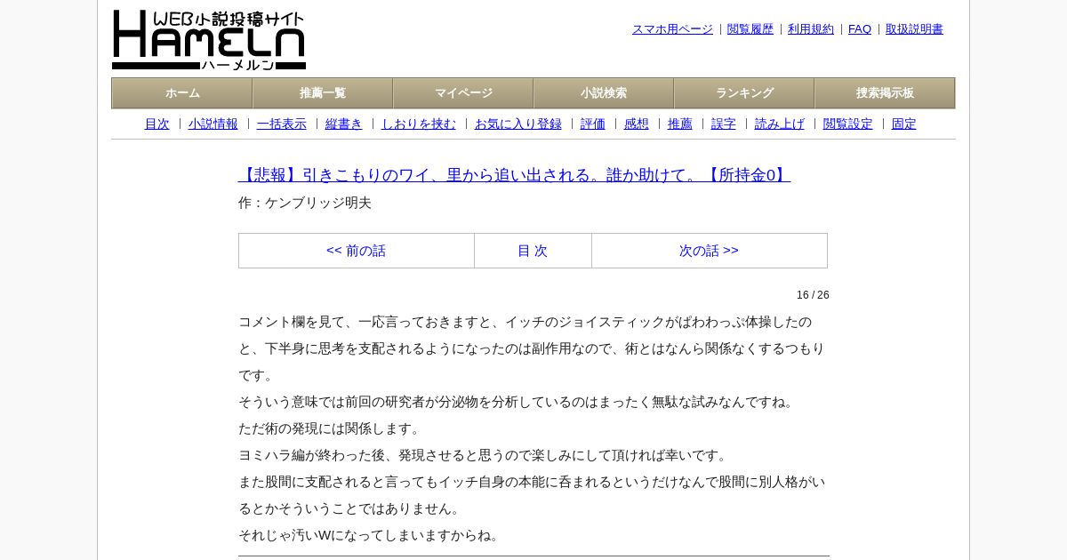Viewport: 1067px width, 560px height.
Task: Report a typo via 誤字 link
Action: [724, 124]
